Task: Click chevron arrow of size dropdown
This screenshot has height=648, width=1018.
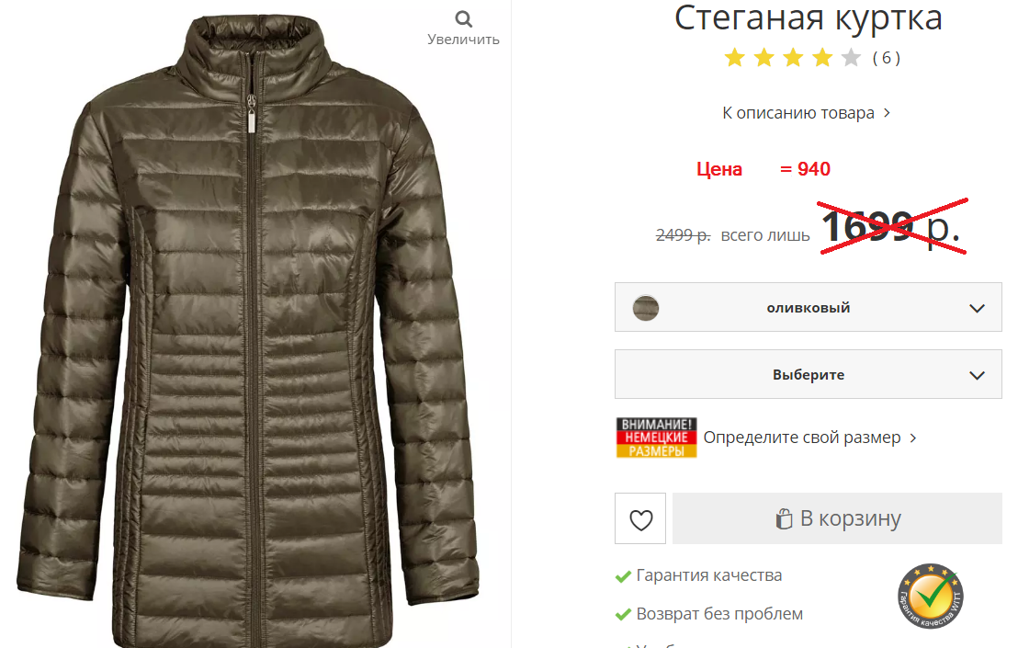Action: [977, 375]
